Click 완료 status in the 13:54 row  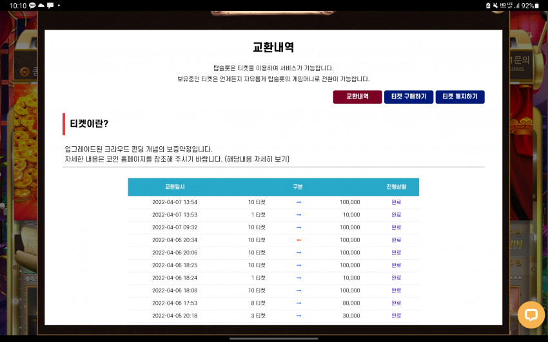[396, 202]
